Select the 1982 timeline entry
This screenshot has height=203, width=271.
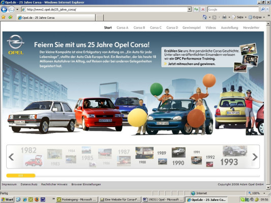pos(28,150)
